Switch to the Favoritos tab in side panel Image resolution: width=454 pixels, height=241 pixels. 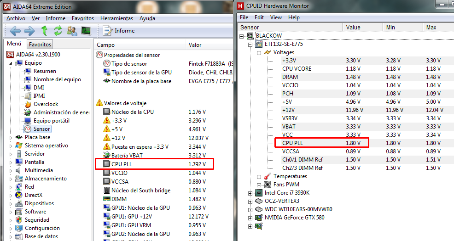pos(40,45)
